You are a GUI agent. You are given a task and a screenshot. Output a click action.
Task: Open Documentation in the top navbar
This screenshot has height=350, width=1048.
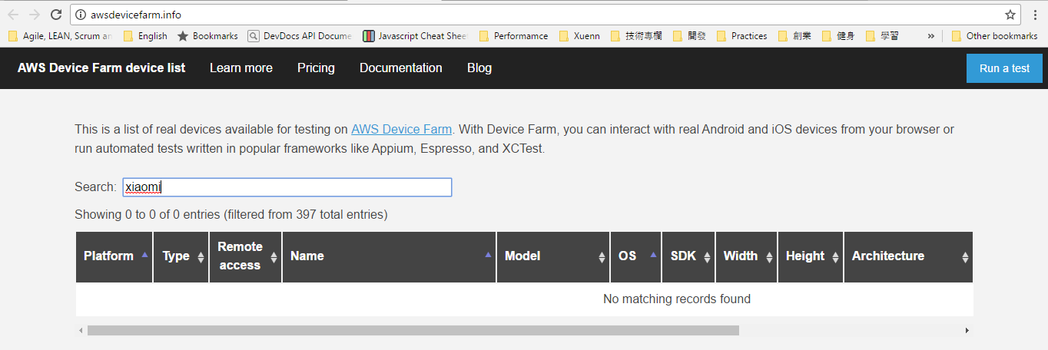(x=400, y=68)
